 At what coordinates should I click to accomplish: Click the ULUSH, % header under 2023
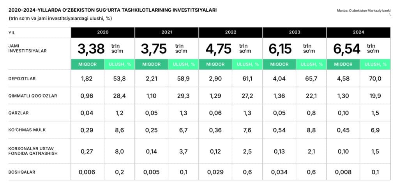(x=311, y=64)
